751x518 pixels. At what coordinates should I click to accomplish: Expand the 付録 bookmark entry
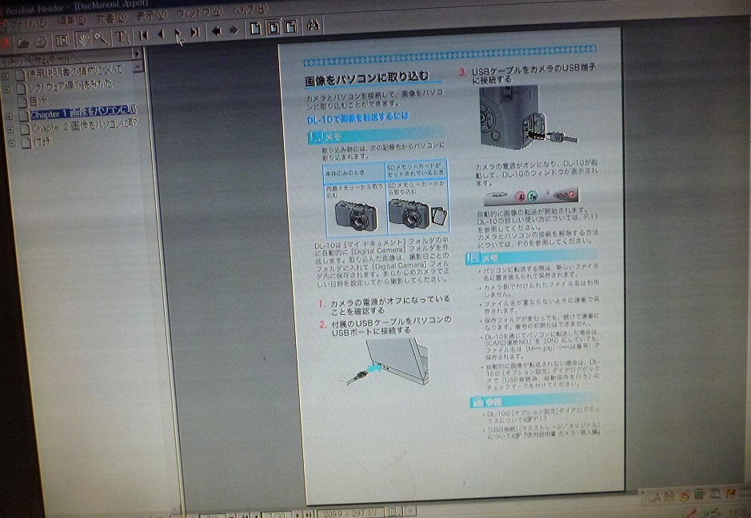click(x=12, y=141)
